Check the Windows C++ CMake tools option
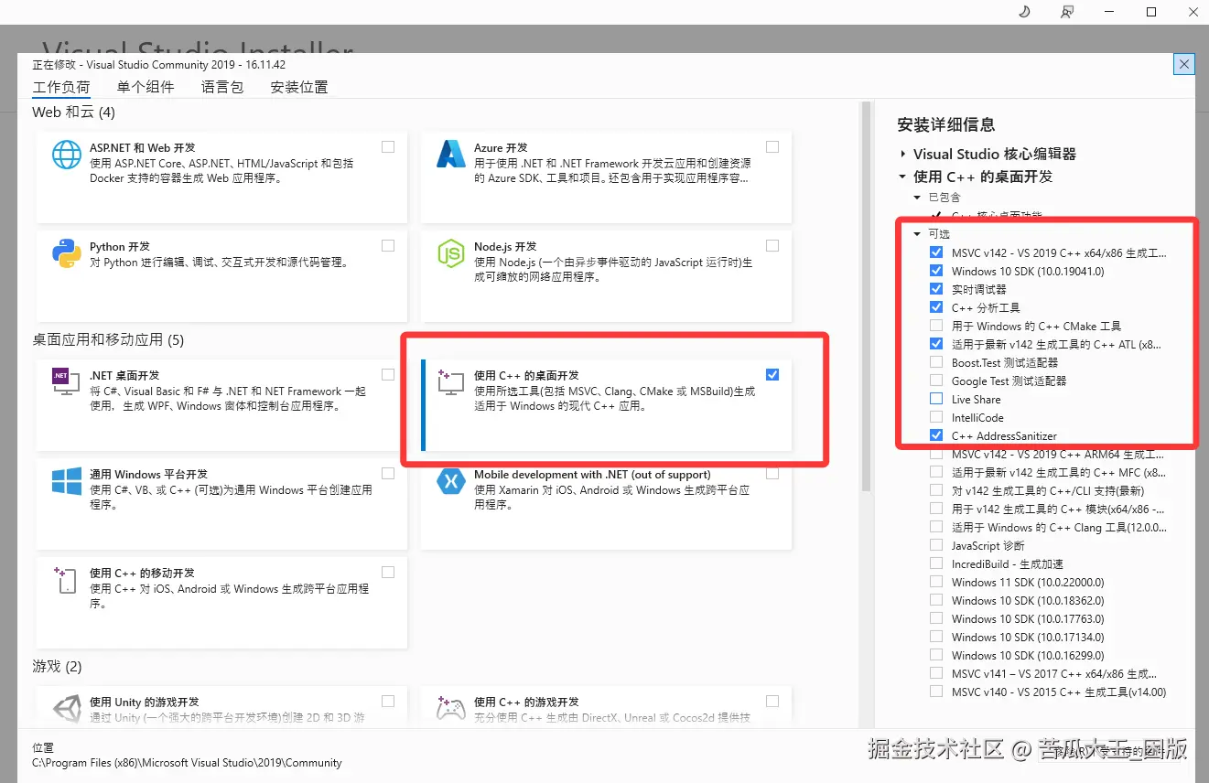Viewport: 1209px width, 783px height. click(936, 326)
